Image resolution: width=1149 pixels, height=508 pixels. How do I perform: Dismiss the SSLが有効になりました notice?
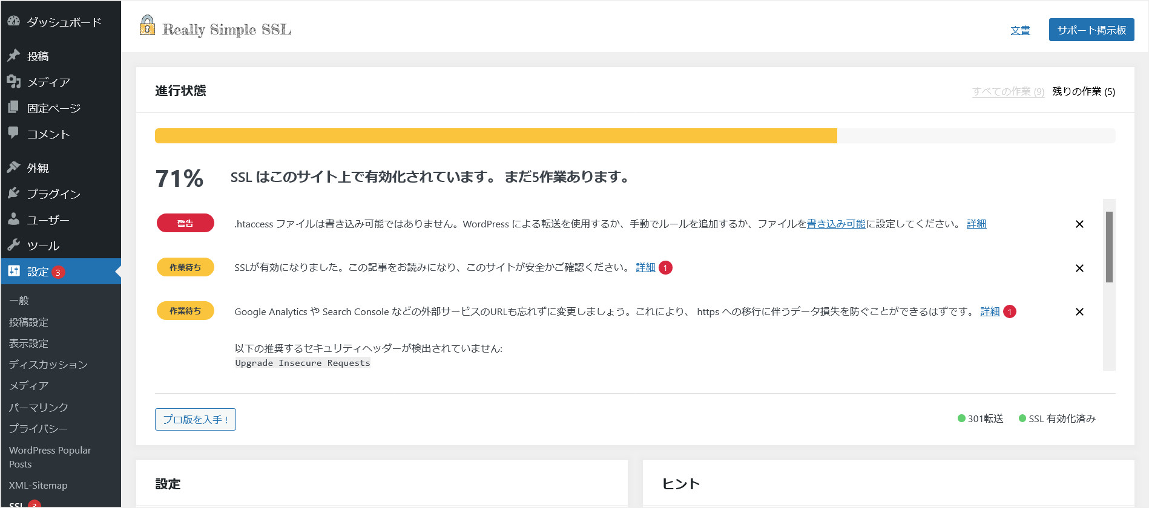coord(1079,268)
